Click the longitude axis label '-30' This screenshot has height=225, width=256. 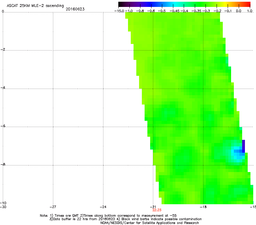pos(3,207)
